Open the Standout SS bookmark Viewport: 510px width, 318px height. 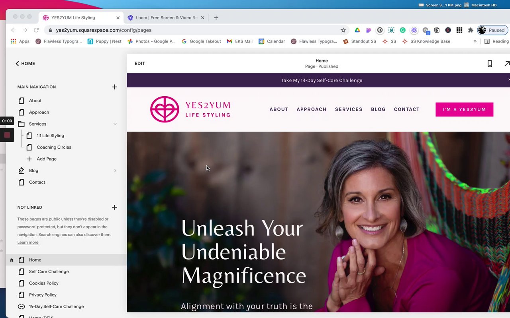tap(359, 41)
